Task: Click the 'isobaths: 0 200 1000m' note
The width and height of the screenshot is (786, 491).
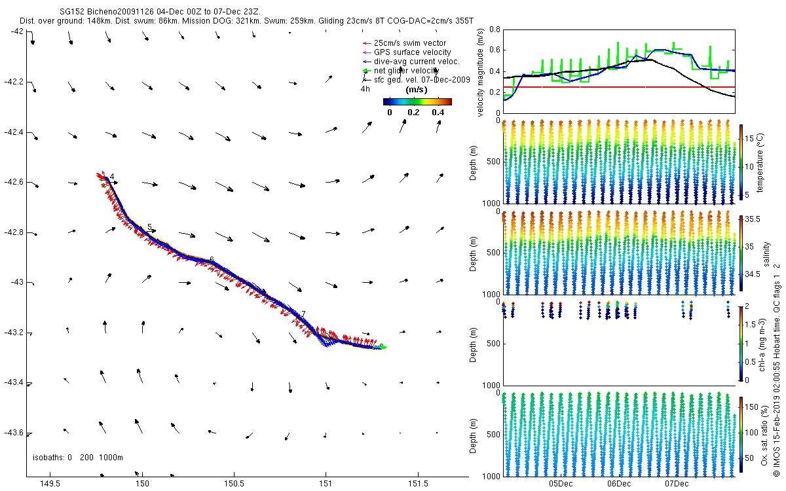Action: tap(77, 457)
